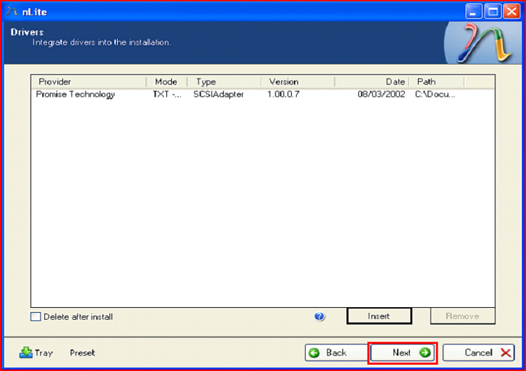Viewport: 526px width, 371px height.
Task: Sort by Version column header
Action: pyautogui.click(x=298, y=82)
